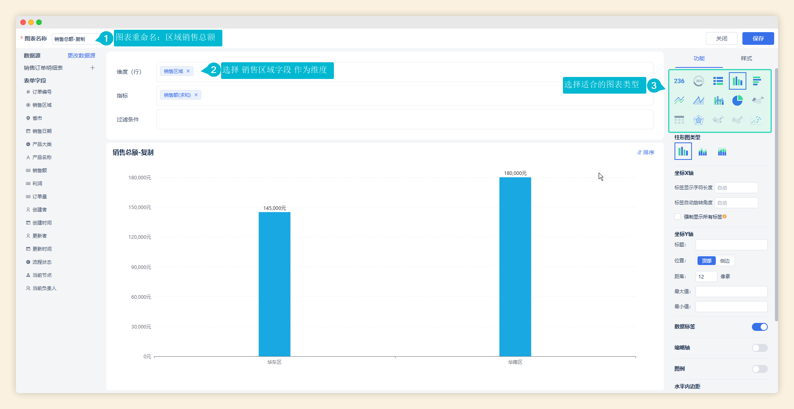Click the 关闭 button
Viewport: 794px width, 409px height.
tap(722, 38)
